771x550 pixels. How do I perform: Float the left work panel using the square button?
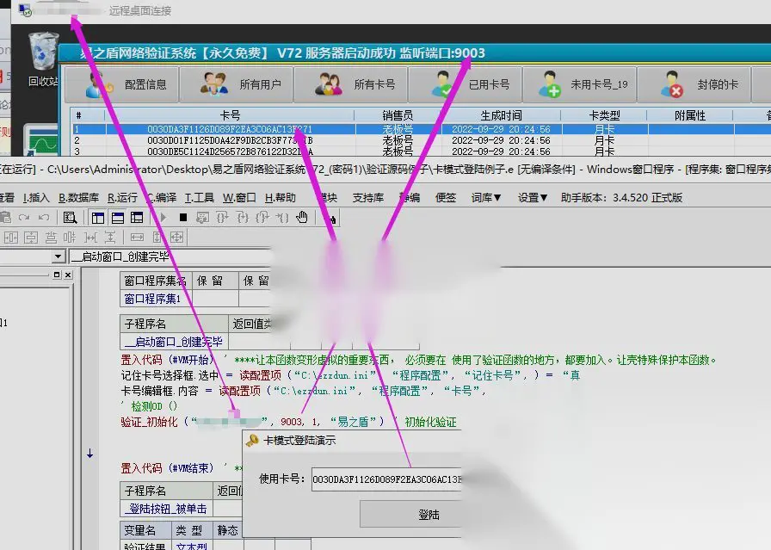57,275
